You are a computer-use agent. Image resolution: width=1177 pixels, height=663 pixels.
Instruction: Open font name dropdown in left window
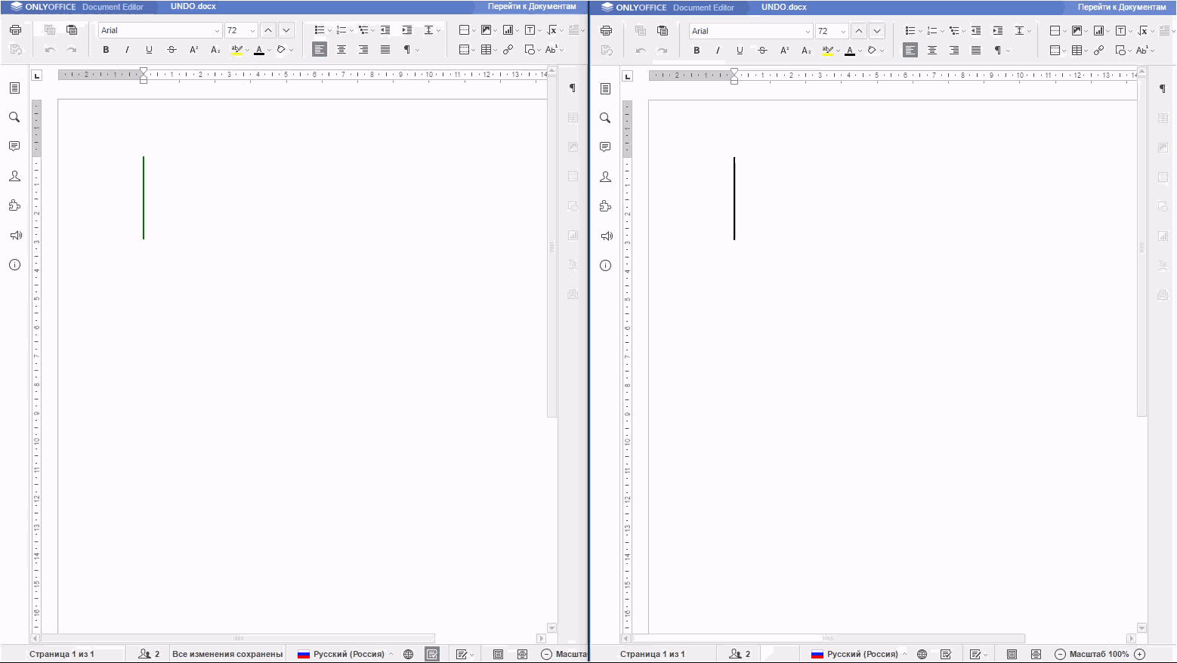[x=217, y=31]
